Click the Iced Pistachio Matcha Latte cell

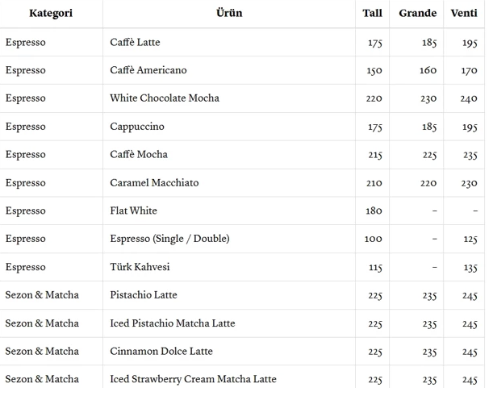(x=173, y=323)
